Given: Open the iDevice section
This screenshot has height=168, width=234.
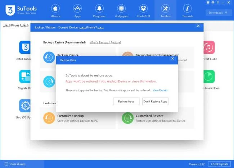Looking at the screenshot, I should coord(55,11).
